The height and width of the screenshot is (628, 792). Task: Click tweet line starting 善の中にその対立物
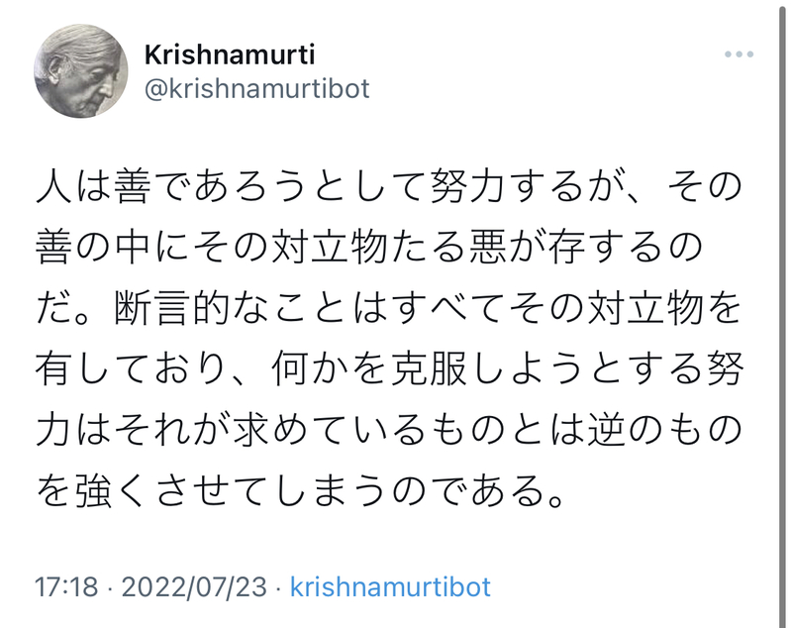click(x=369, y=248)
